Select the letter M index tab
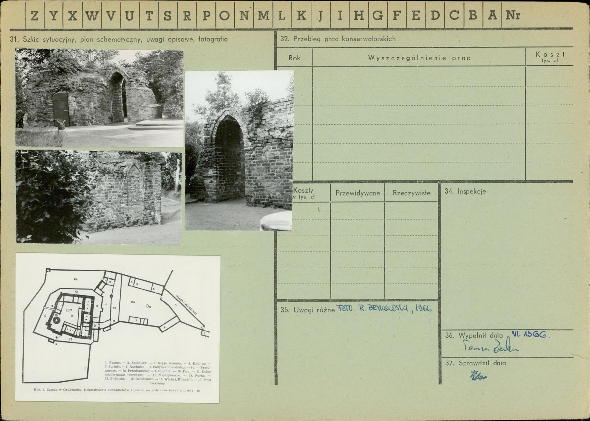 click(263, 15)
